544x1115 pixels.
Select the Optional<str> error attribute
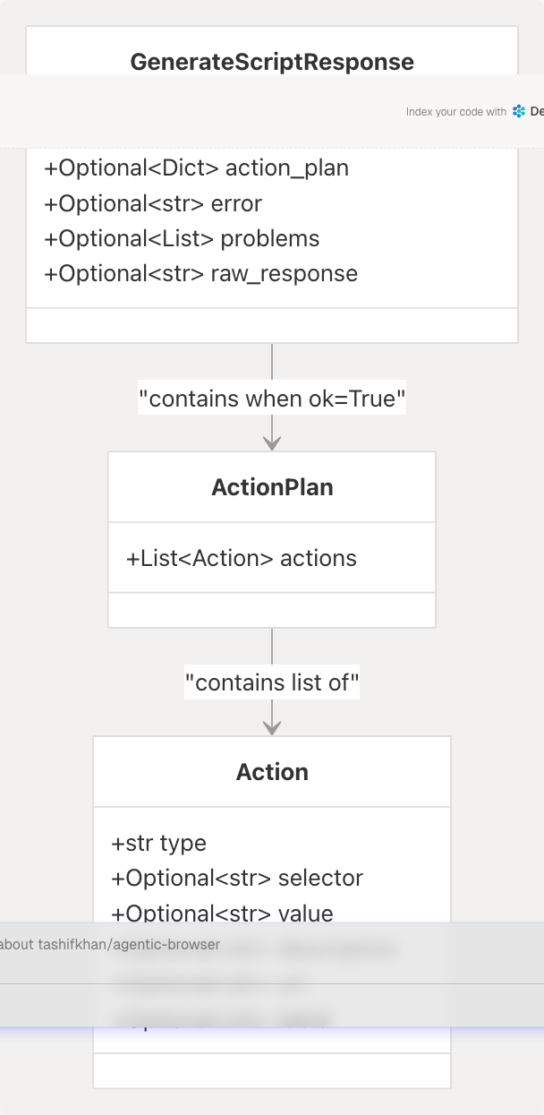tap(153, 204)
